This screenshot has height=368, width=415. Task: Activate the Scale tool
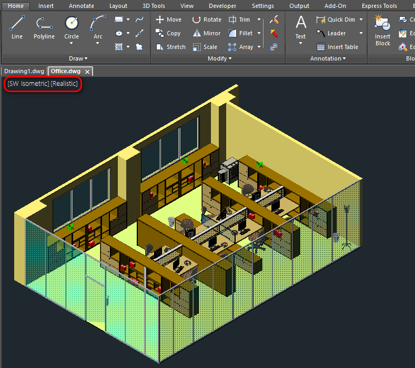pyautogui.click(x=205, y=47)
